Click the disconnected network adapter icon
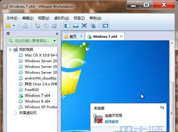 pos(98,119)
